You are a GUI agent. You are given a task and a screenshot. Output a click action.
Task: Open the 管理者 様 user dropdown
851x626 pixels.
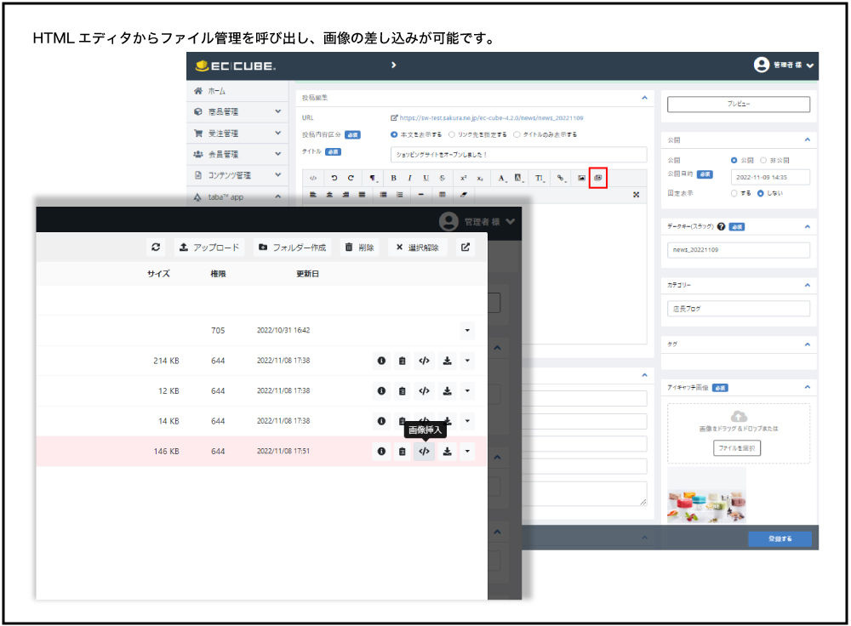pyautogui.click(x=784, y=65)
